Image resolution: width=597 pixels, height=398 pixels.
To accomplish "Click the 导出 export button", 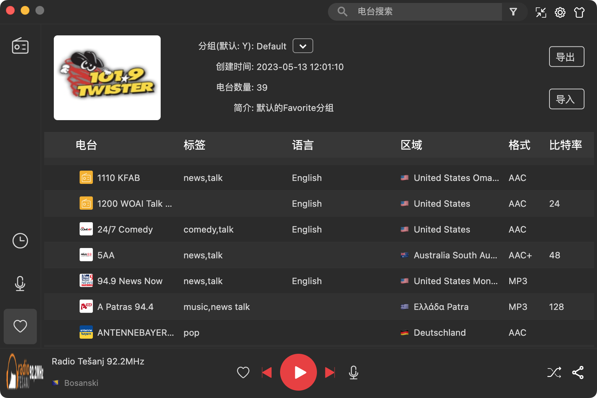I will pos(566,57).
